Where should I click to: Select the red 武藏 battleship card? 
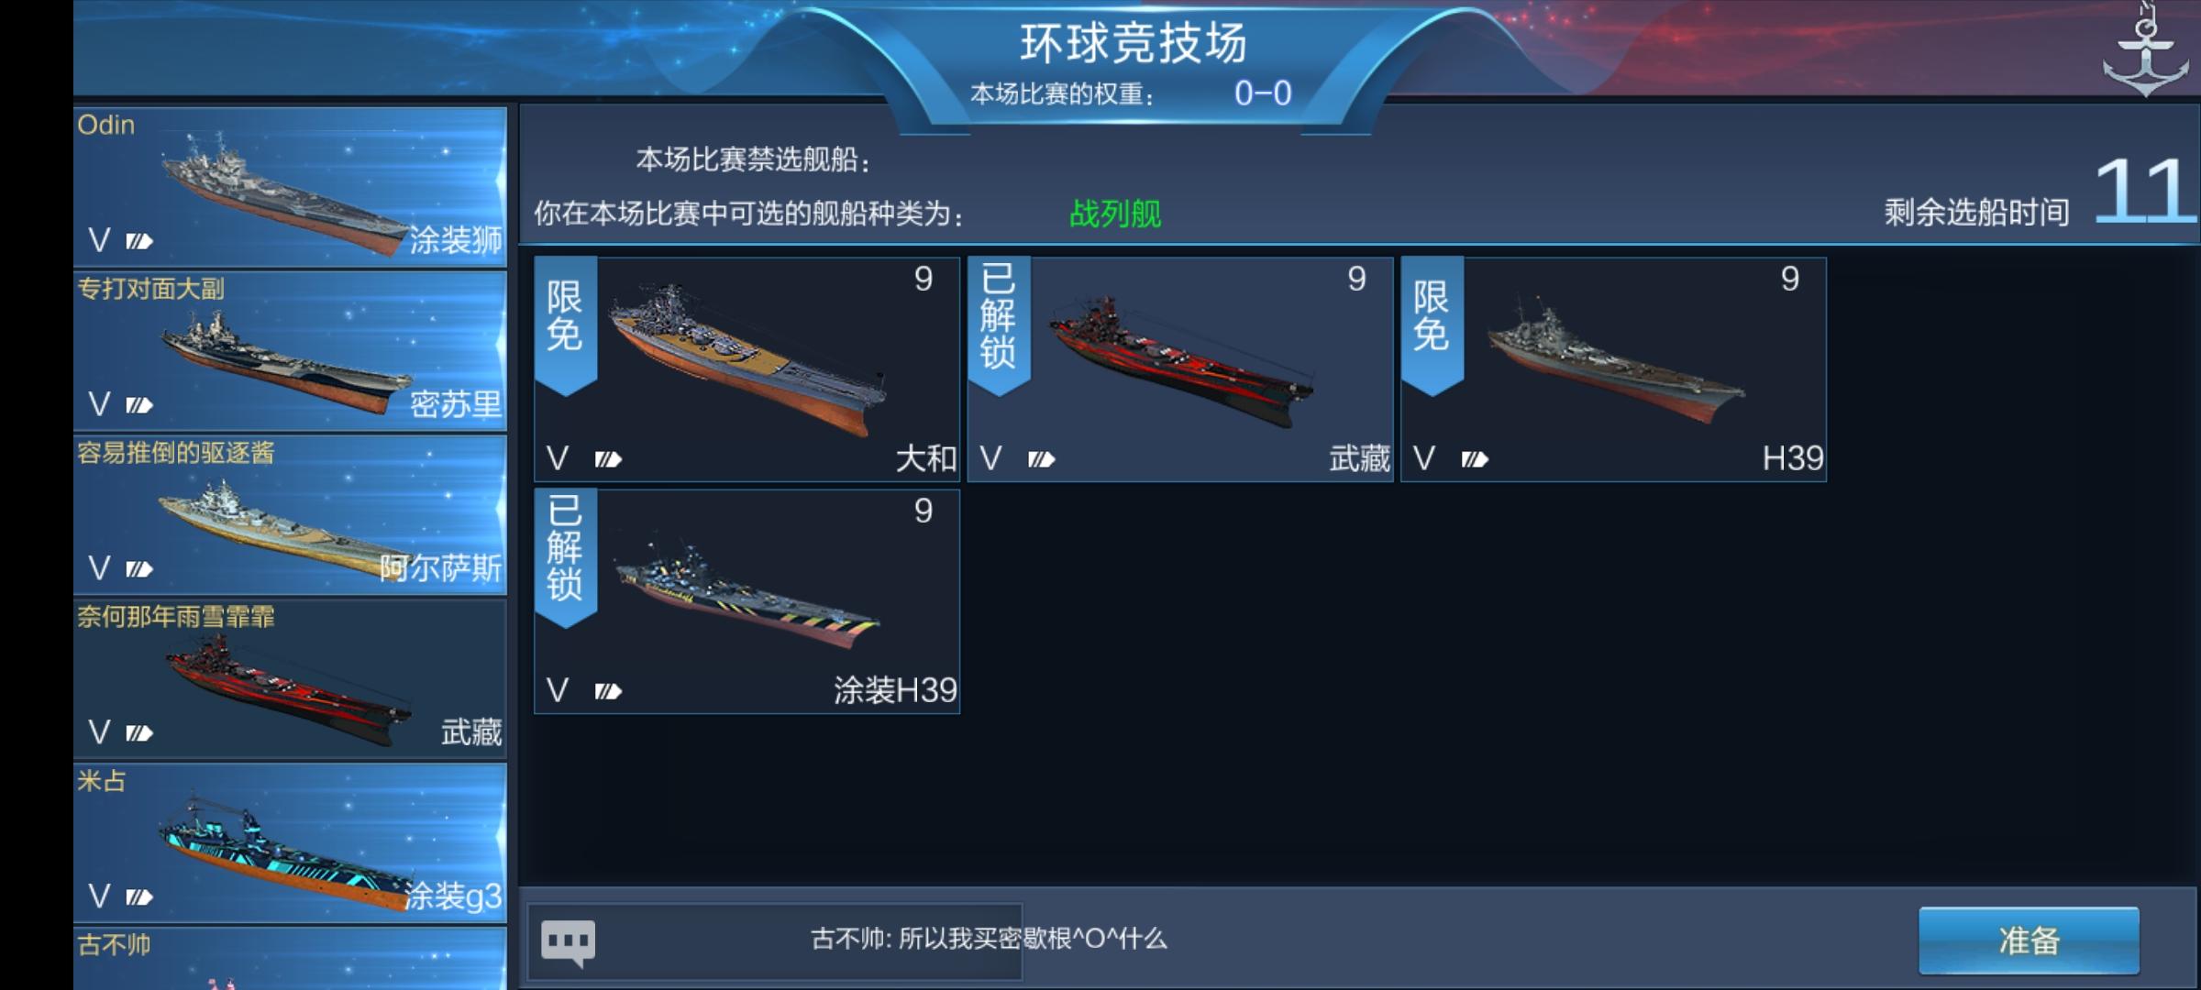click(1180, 369)
